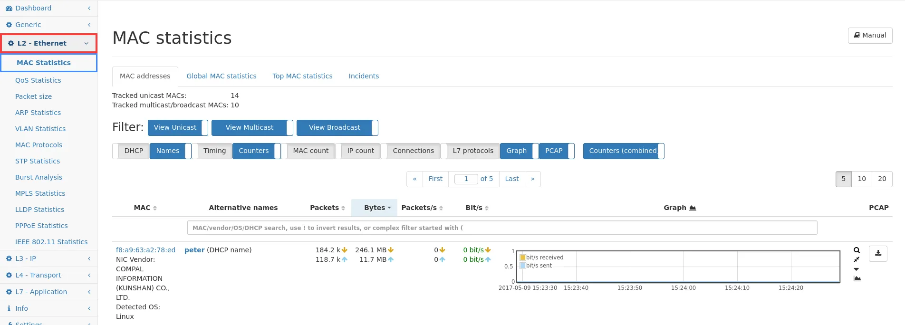Click the chart icon in Graph column header
Viewport: 905px width, 325px height.
tap(693, 208)
